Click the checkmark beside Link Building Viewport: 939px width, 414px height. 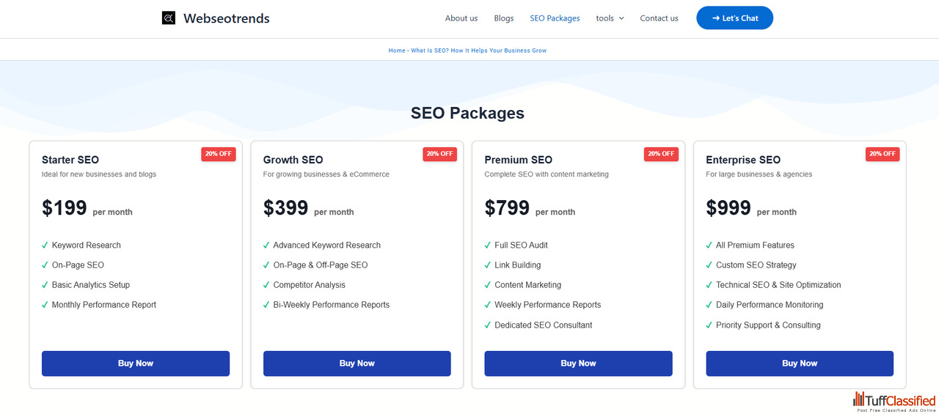pos(488,265)
